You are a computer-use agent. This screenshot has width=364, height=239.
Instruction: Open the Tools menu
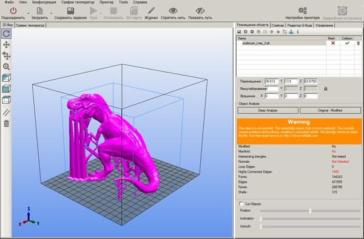click(x=123, y=2)
